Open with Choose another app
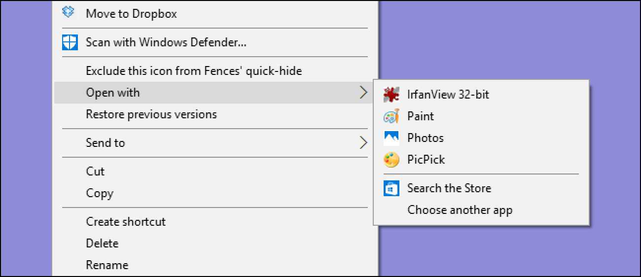 click(x=460, y=210)
